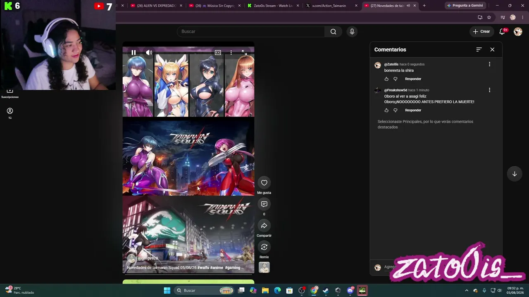
Task: Like the Short with the heart button
Action: pyautogui.click(x=264, y=183)
